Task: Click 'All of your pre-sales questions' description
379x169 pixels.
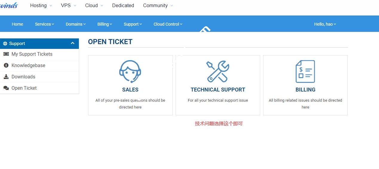Action: 130,104
